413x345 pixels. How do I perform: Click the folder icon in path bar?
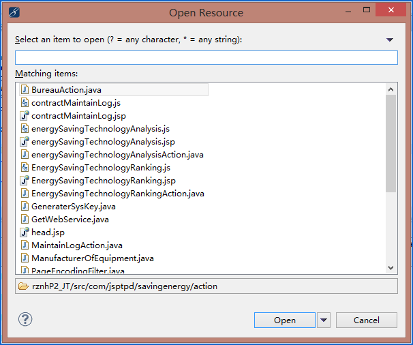[x=23, y=286]
